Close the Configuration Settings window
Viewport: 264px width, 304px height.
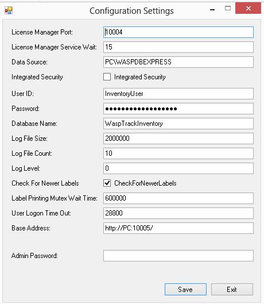248,8
